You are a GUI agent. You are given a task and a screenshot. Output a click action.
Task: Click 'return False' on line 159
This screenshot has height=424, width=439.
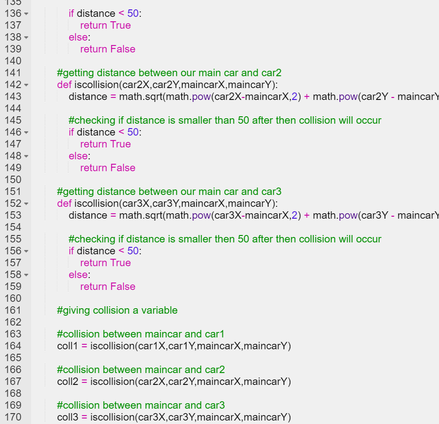[x=107, y=286]
